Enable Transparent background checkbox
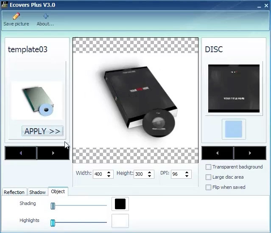The image size is (271, 233). (208, 167)
